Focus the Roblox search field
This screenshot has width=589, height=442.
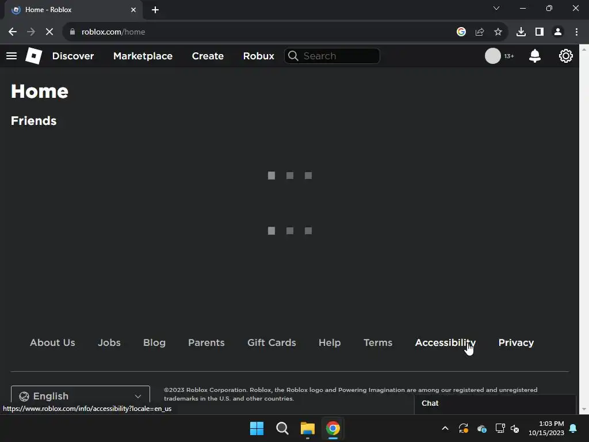pyautogui.click(x=332, y=56)
